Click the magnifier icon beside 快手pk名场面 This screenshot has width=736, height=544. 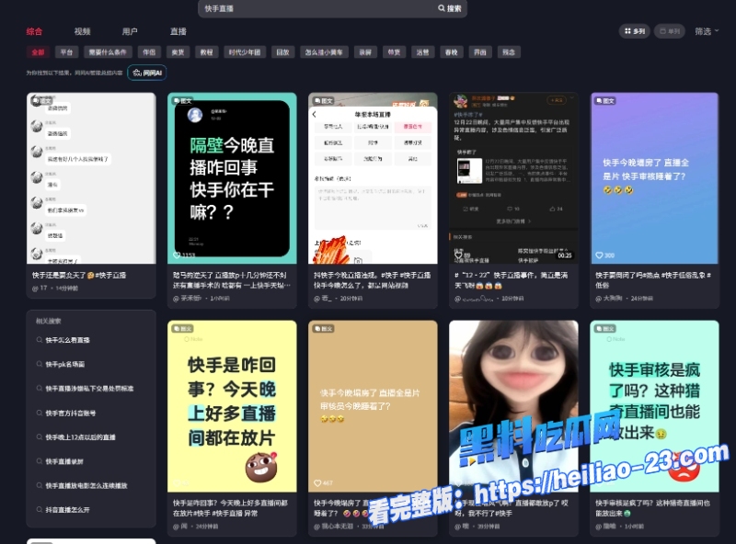(x=40, y=365)
